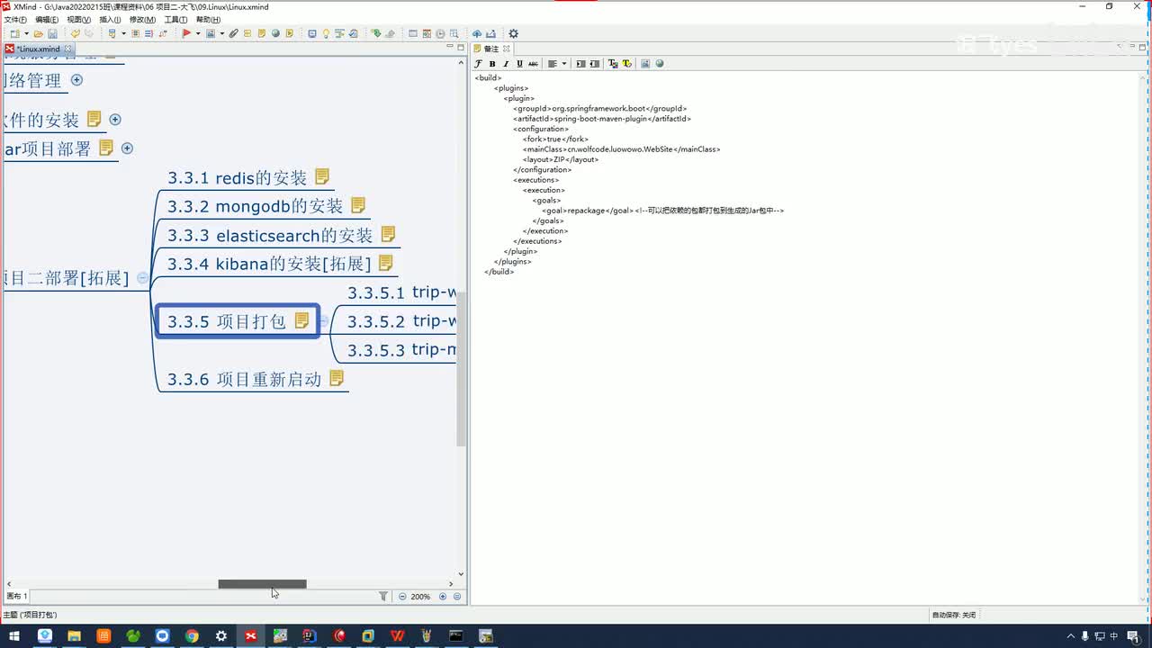
Task: Apply strikethrough in the notes editor
Action: 533,64
